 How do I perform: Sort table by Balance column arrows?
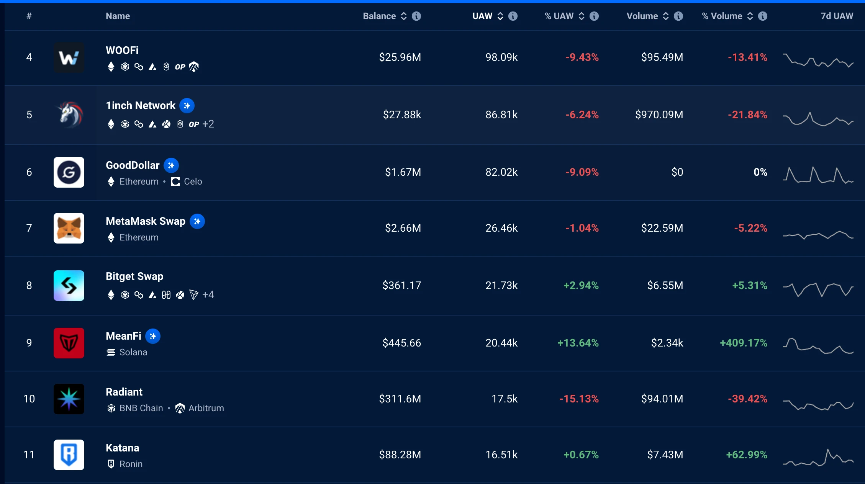point(404,16)
